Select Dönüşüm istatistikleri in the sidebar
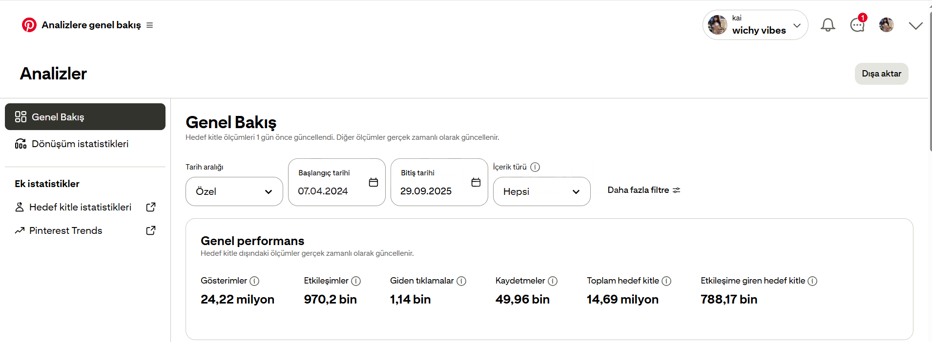 80,144
